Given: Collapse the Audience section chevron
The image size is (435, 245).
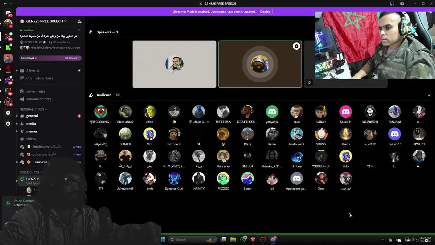Looking at the screenshot, I should (429, 95).
